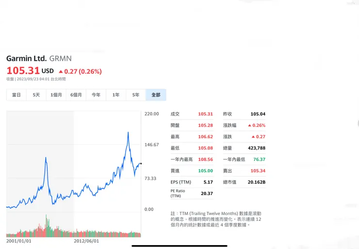Select the 今年 range tab
Image resolution: width=359 pixels, height=249 pixels.
pos(96,95)
